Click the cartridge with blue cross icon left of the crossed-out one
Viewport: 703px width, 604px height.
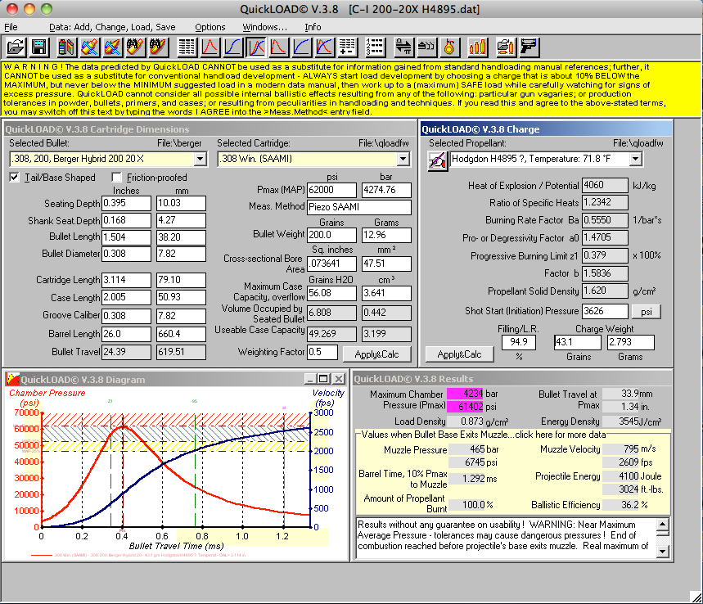click(90, 47)
